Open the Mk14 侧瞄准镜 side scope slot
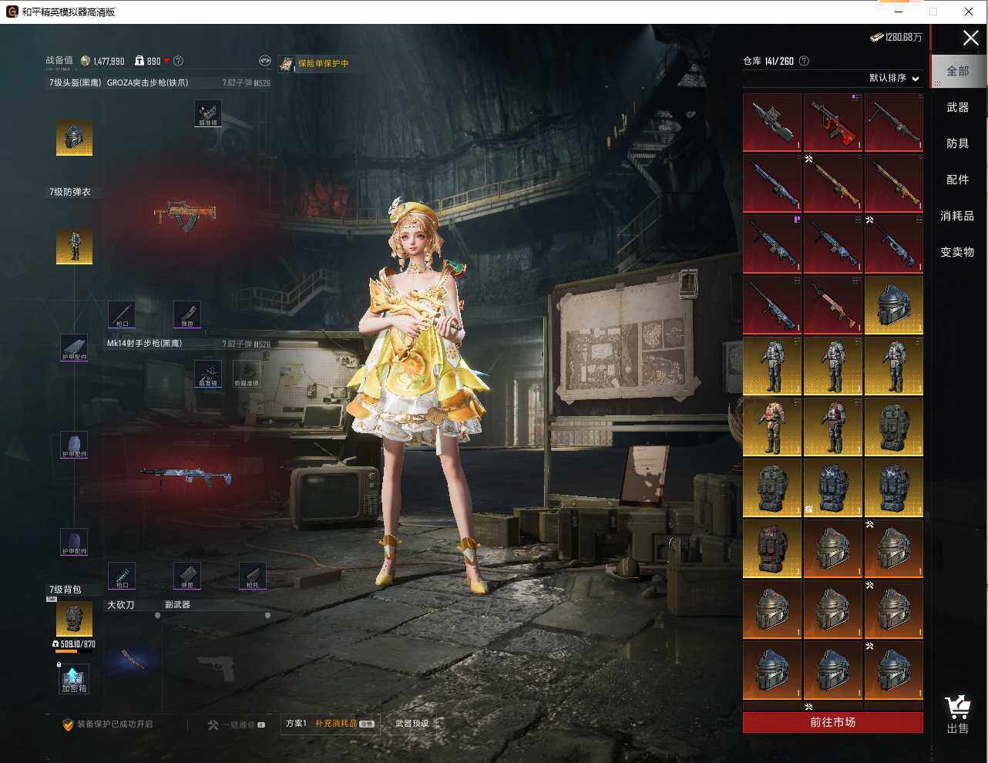Image resolution: width=988 pixels, height=763 pixels. coord(247,374)
